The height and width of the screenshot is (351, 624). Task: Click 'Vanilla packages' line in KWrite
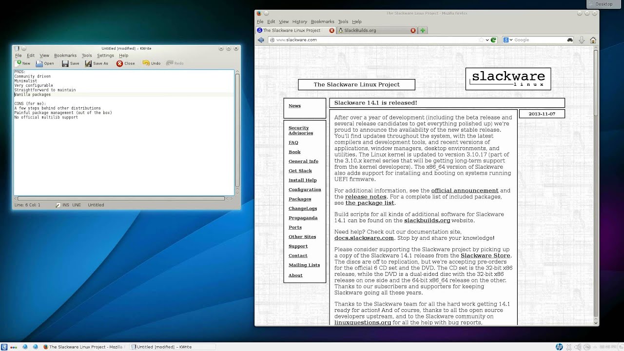point(33,95)
